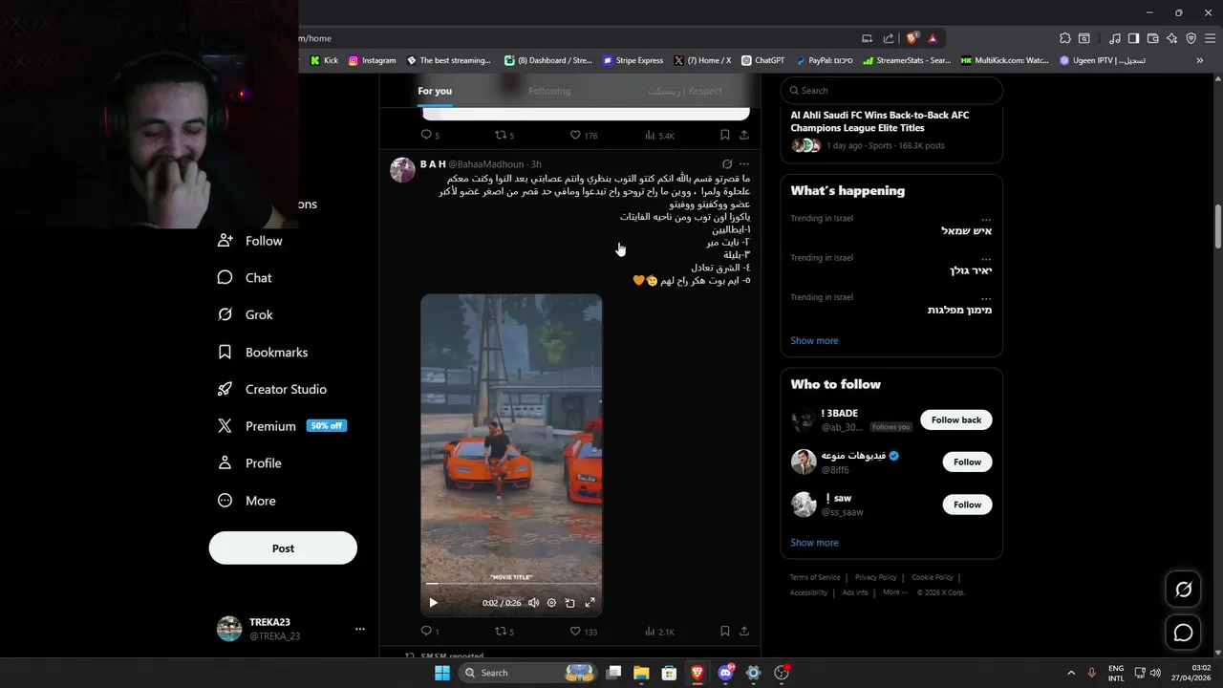
Task: Open Brave Shields icon in address bar
Action: coord(912,38)
